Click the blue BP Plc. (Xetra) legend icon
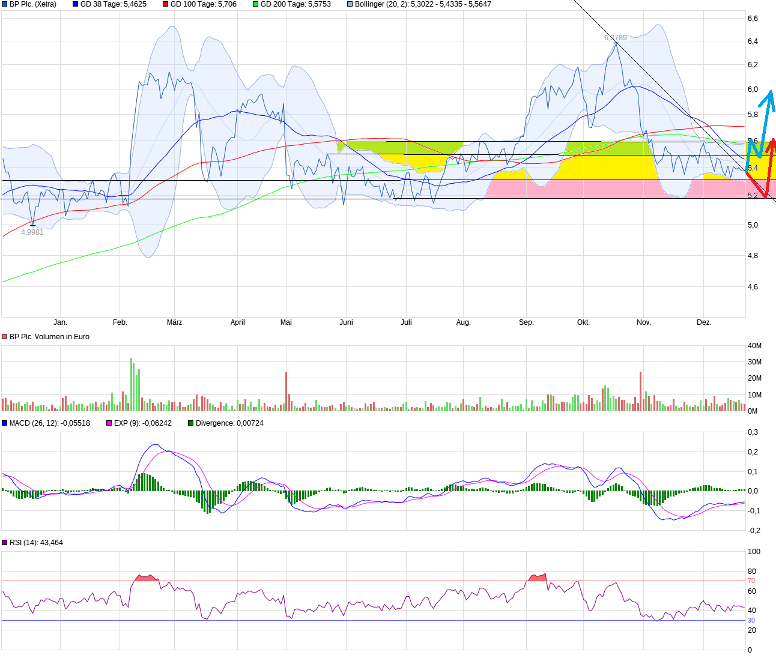 (x=5, y=4)
